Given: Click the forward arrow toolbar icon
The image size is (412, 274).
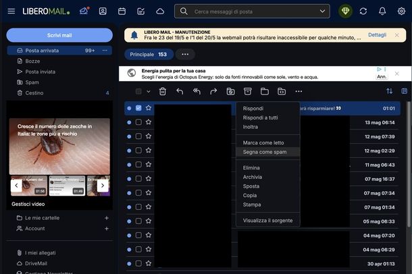Looking at the screenshot, I should [x=213, y=91].
